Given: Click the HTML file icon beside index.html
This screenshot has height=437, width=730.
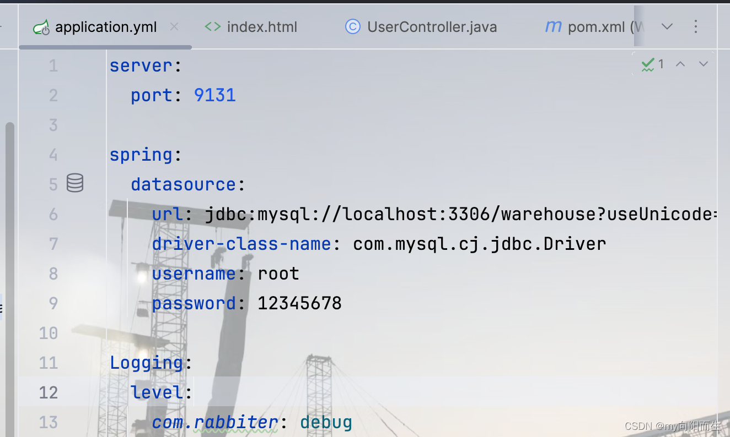Looking at the screenshot, I should pos(213,26).
